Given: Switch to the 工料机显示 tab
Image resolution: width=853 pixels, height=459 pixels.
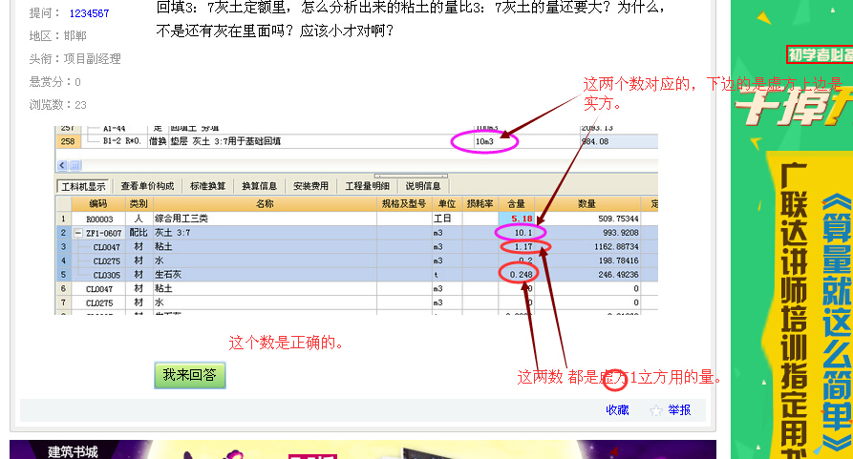Looking at the screenshot, I should pos(83,186).
